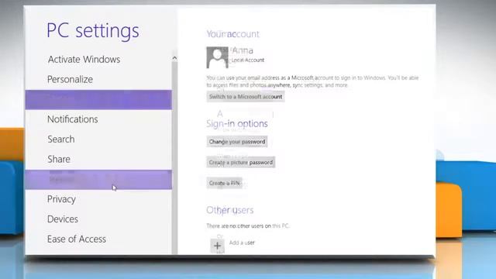The image size is (496, 279).
Task: Click Create a picture password button
Action: coord(241,162)
